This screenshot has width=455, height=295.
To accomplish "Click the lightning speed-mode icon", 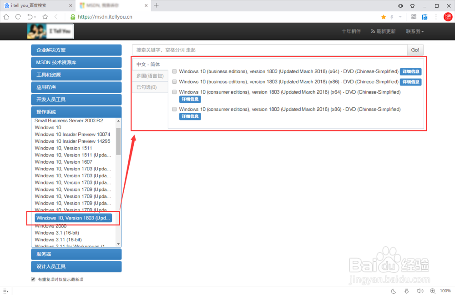I will pyautogui.click(x=392, y=17).
